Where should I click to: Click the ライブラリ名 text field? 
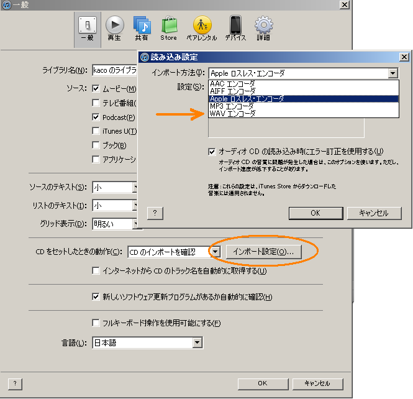click(x=114, y=70)
